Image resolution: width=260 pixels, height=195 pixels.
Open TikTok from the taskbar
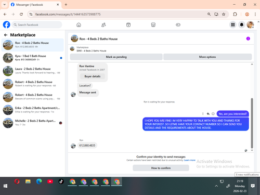click(x=61, y=181)
